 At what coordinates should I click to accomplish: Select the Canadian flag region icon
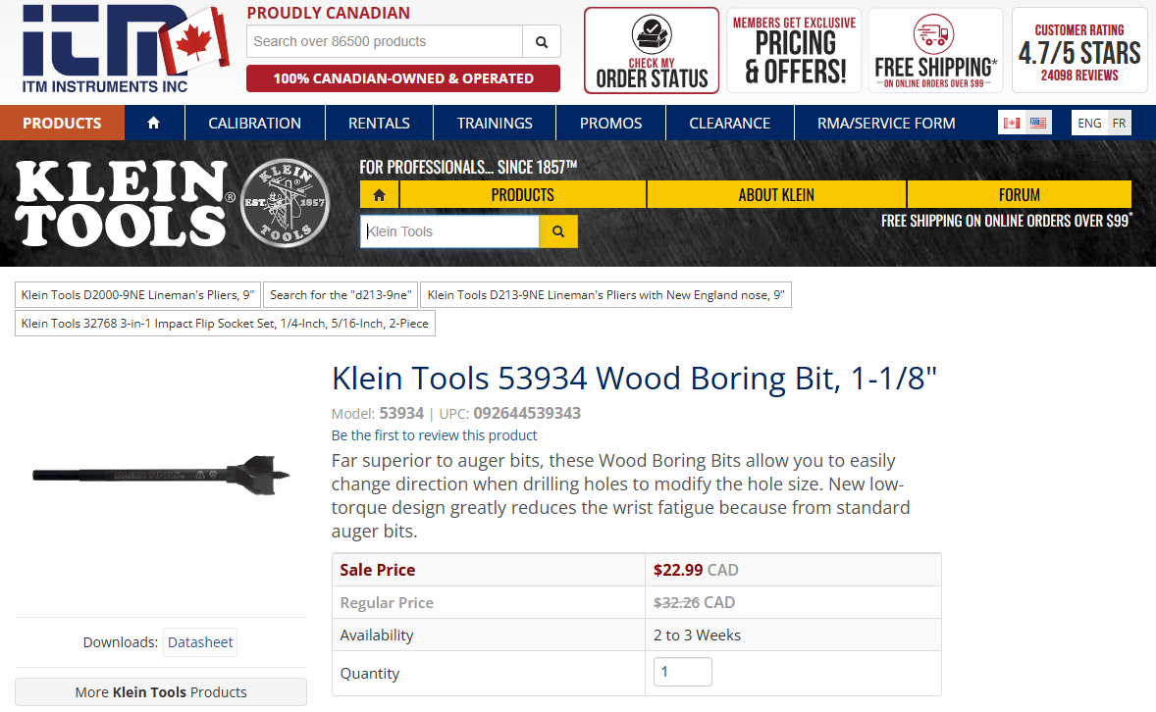[1012, 124]
